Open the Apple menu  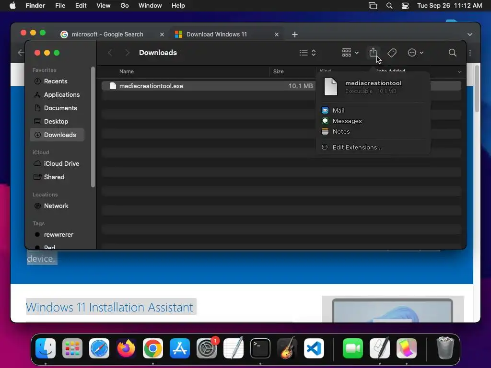click(x=12, y=6)
